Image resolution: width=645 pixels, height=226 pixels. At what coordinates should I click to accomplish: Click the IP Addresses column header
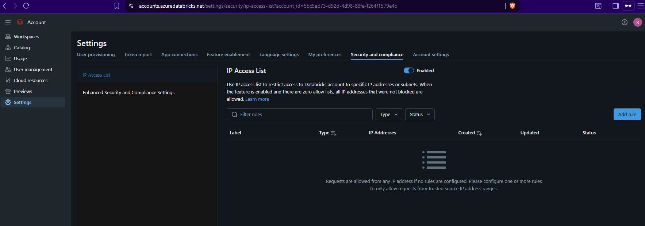pyautogui.click(x=382, y=133)
